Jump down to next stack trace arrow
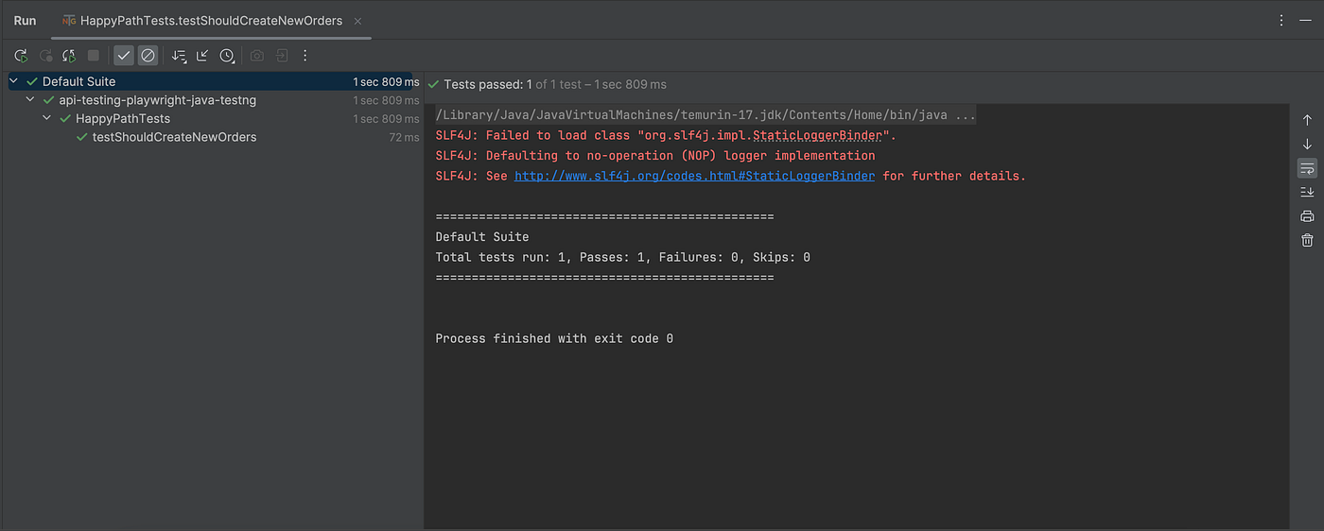The width and height of the screenshot is (1324, 531). point(1307,144)
